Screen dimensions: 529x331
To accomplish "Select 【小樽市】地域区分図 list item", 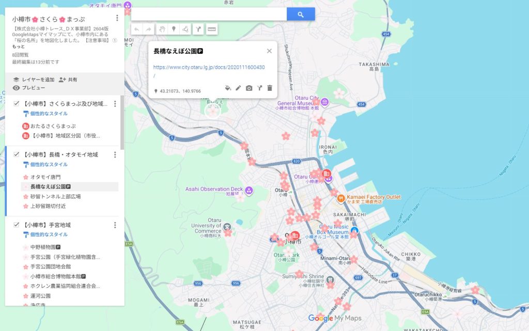I will pyautogui.click(x=70, y=136).
